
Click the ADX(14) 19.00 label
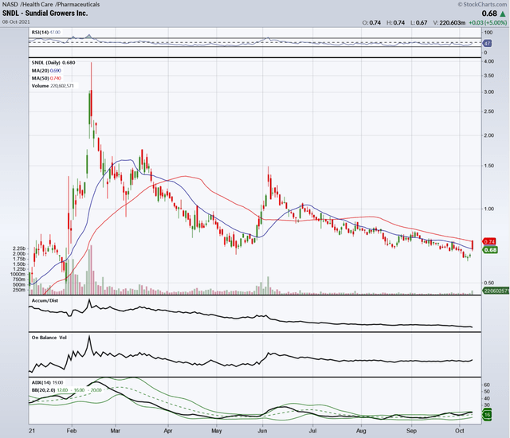point(48,382)
